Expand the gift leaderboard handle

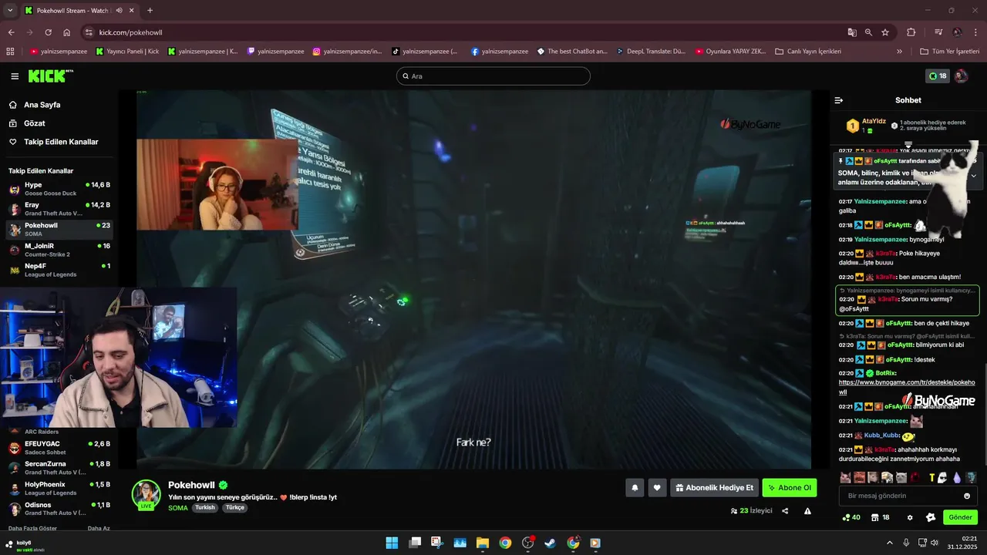tap(908, 144)
